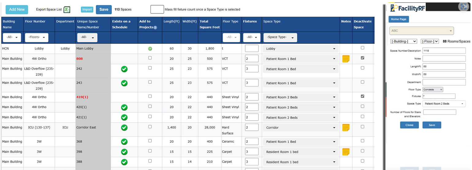Click green schedule checkmark for space 242

pos(124,69)
